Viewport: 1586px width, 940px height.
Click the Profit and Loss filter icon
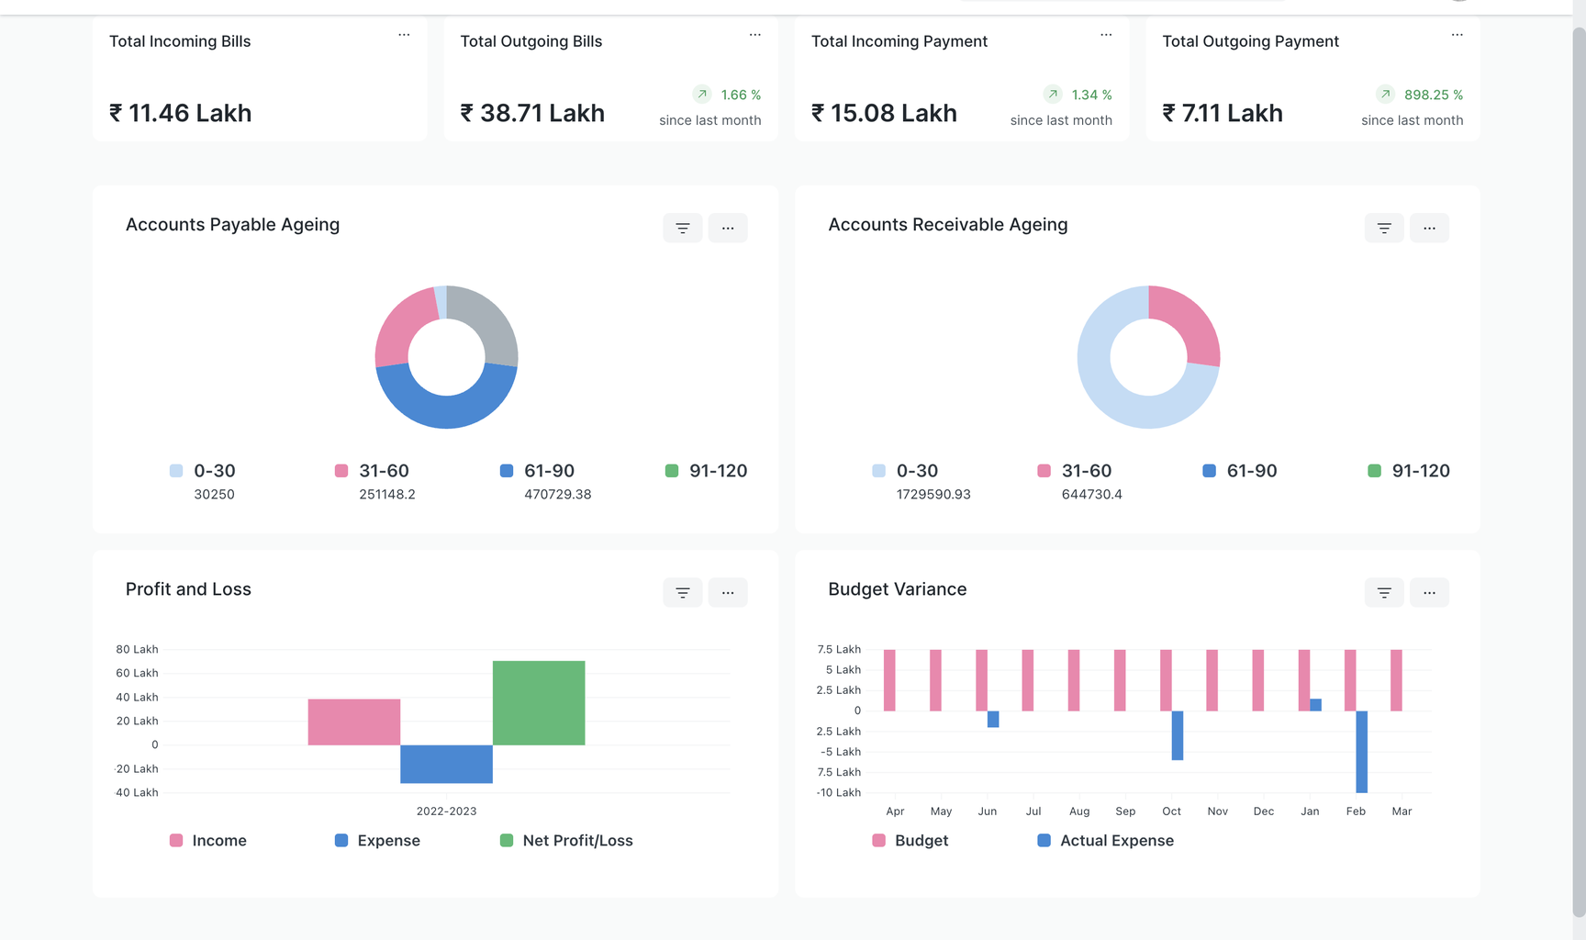(682, 592)
